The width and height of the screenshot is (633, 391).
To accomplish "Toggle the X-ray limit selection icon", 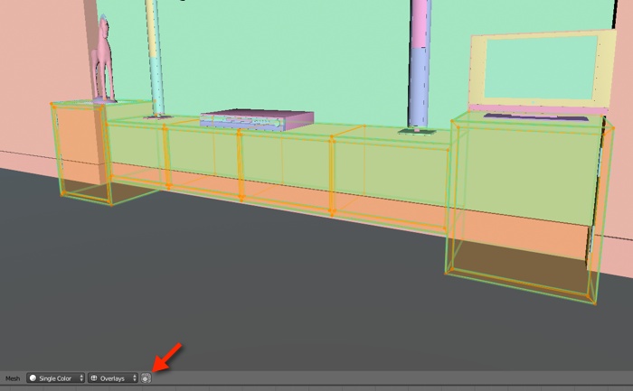I will coord(146,378).
